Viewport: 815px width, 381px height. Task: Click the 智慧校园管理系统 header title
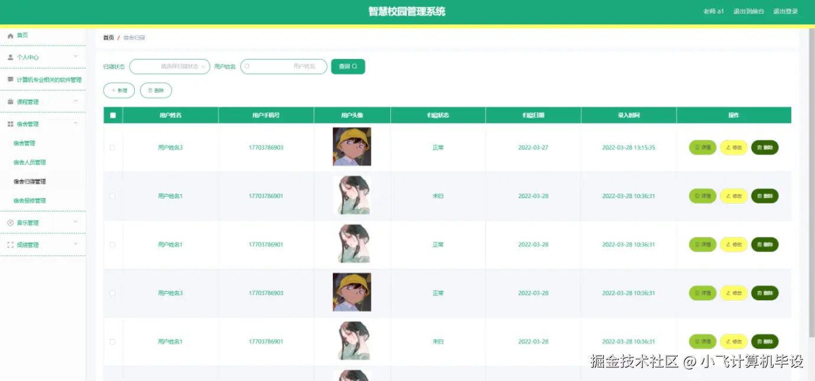pos(407,11)
